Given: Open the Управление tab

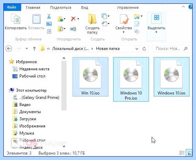Looking at the screenshot, I should (128, 7).
